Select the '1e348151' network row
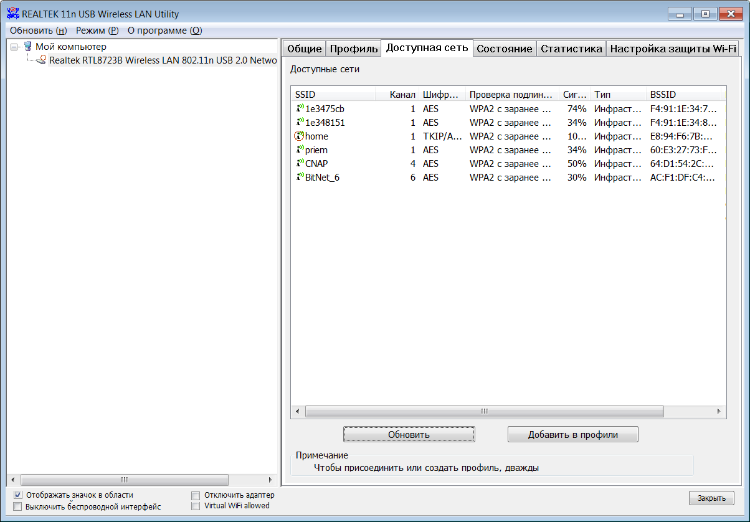Viewport: 750px width, 522px height. [508, 123]
